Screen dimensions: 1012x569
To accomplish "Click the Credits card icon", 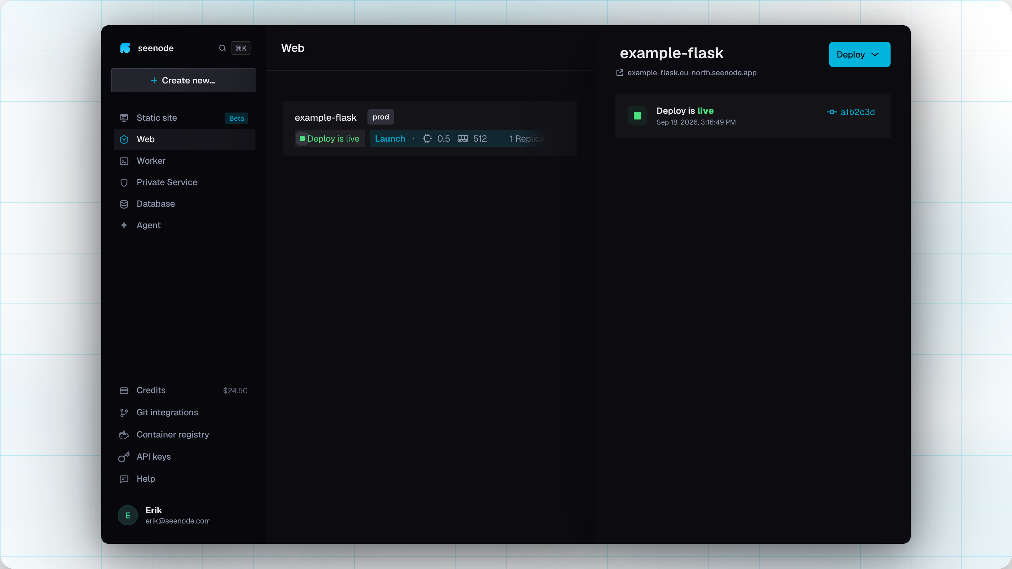I will pos(124,390).
